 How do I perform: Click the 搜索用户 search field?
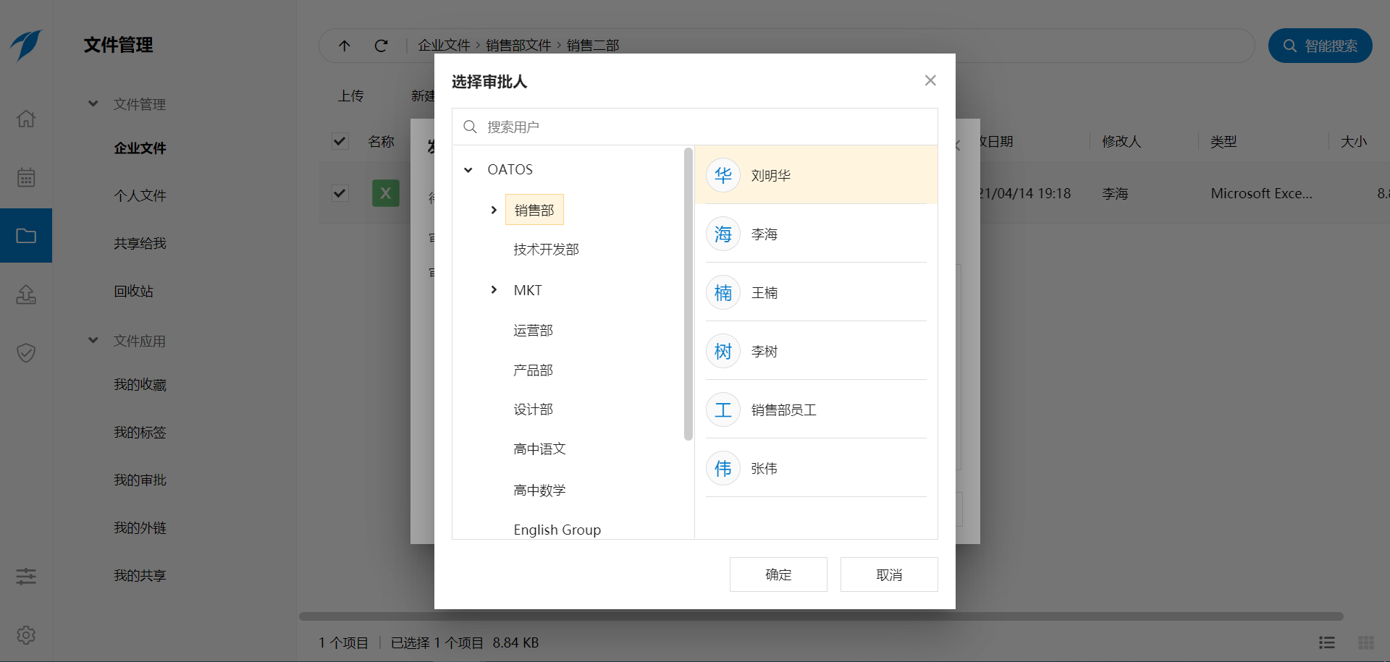(x=695, y=127)
